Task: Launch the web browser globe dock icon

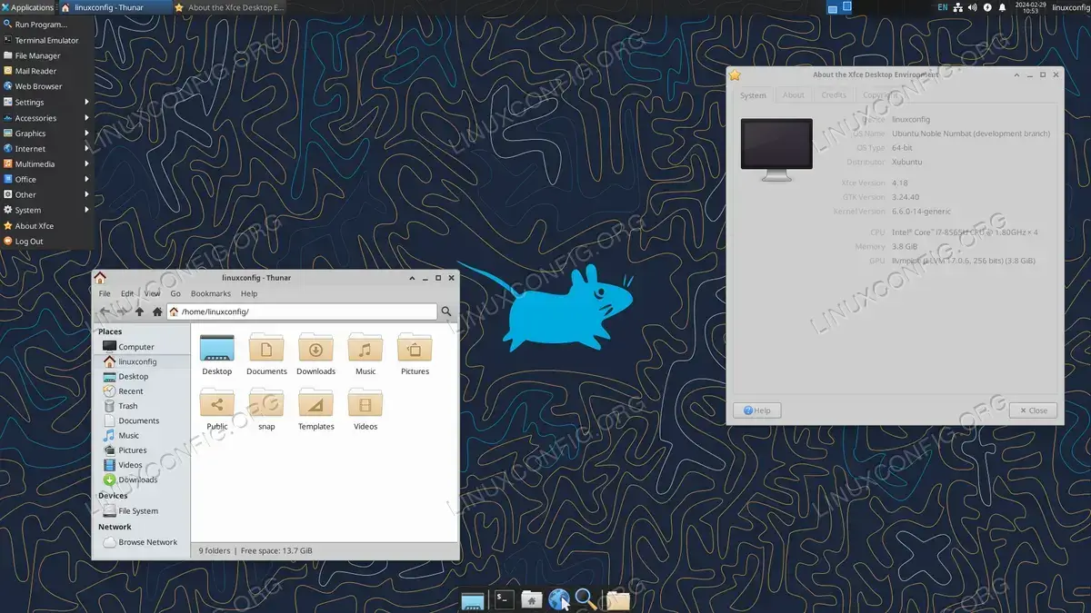Action: tap(558, 599)
